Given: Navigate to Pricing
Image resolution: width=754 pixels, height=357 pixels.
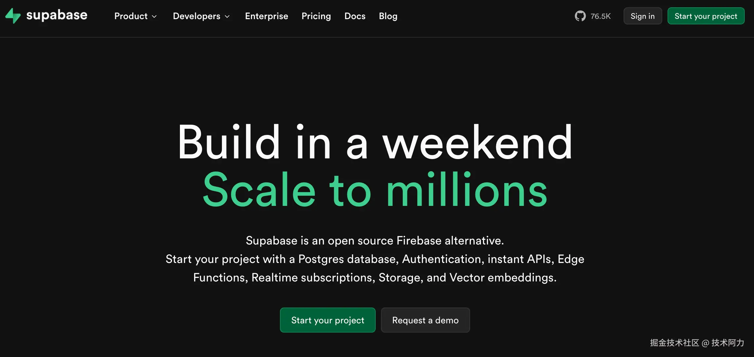Looking at the screenshot, I should [316, 16].
